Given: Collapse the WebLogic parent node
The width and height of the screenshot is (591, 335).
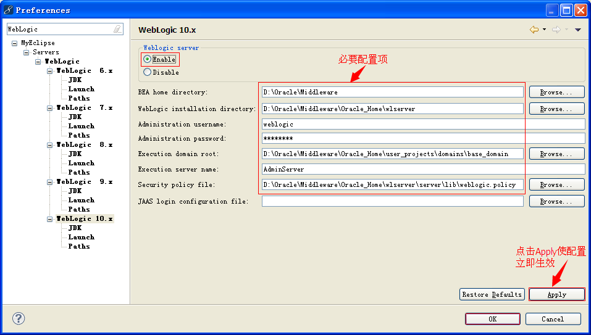Looking at the screenshot, I should pyautogui.click(x=38, y=62).
